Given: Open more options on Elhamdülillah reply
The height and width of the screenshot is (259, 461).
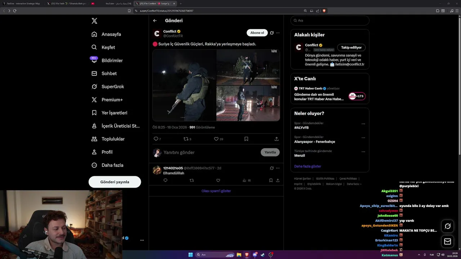Looking at the screenshot, I should coord(278,168).
